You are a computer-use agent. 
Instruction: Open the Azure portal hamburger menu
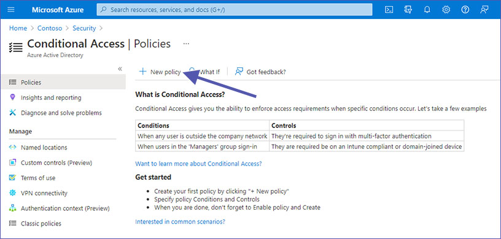tap(11, 10)
